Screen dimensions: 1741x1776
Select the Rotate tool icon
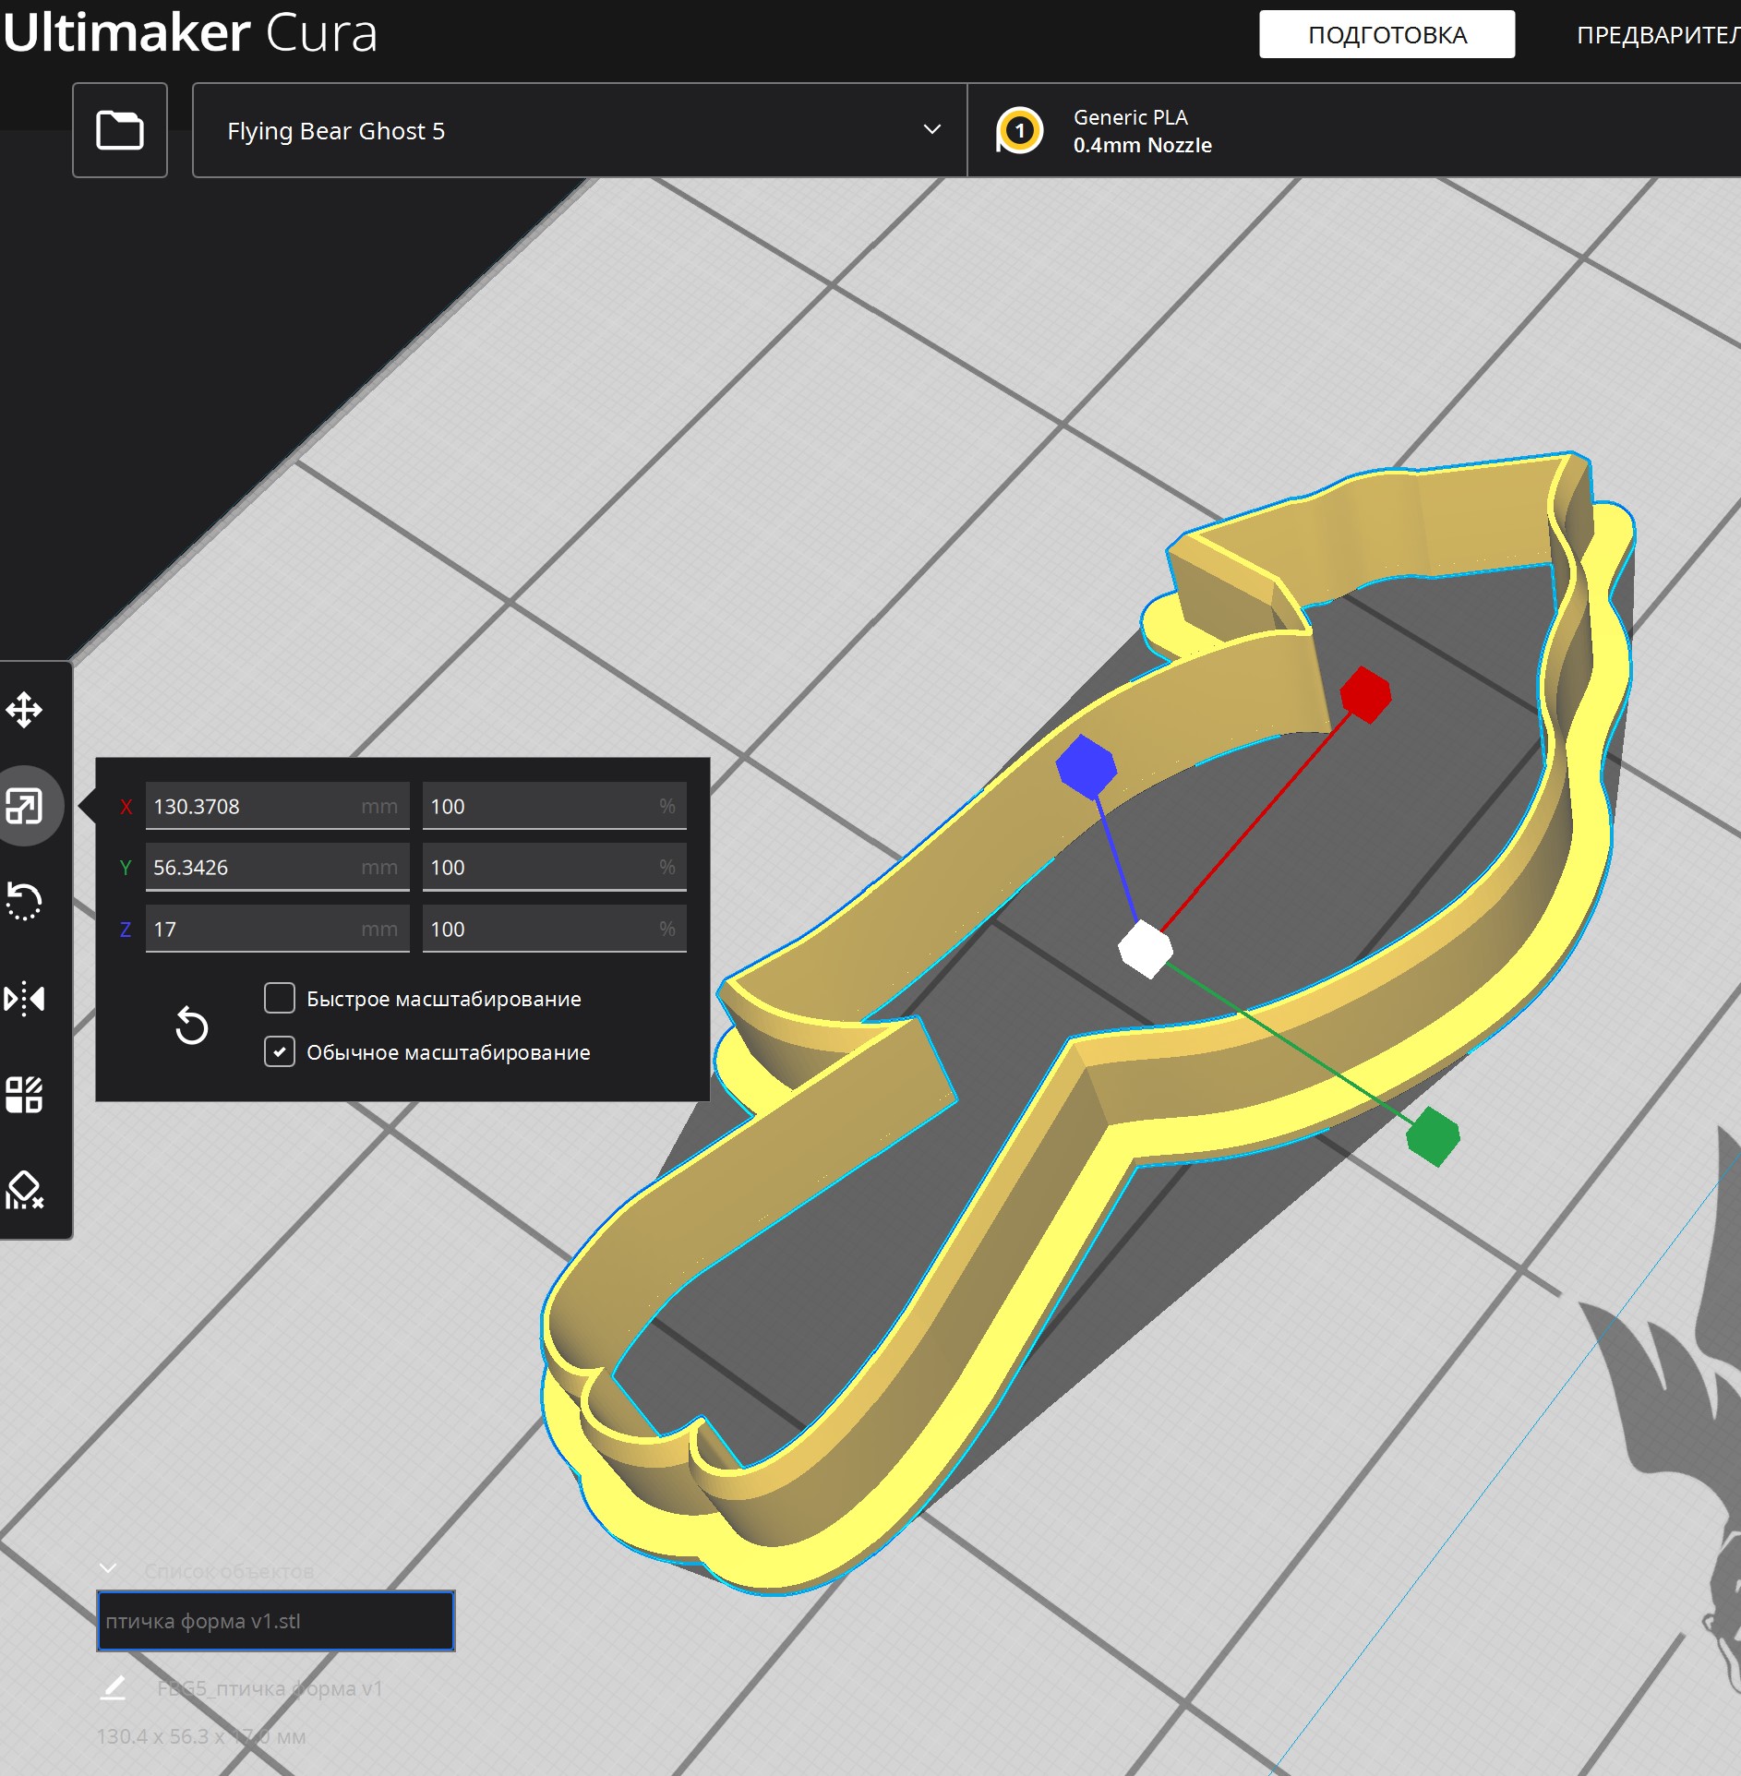(24, 902)
